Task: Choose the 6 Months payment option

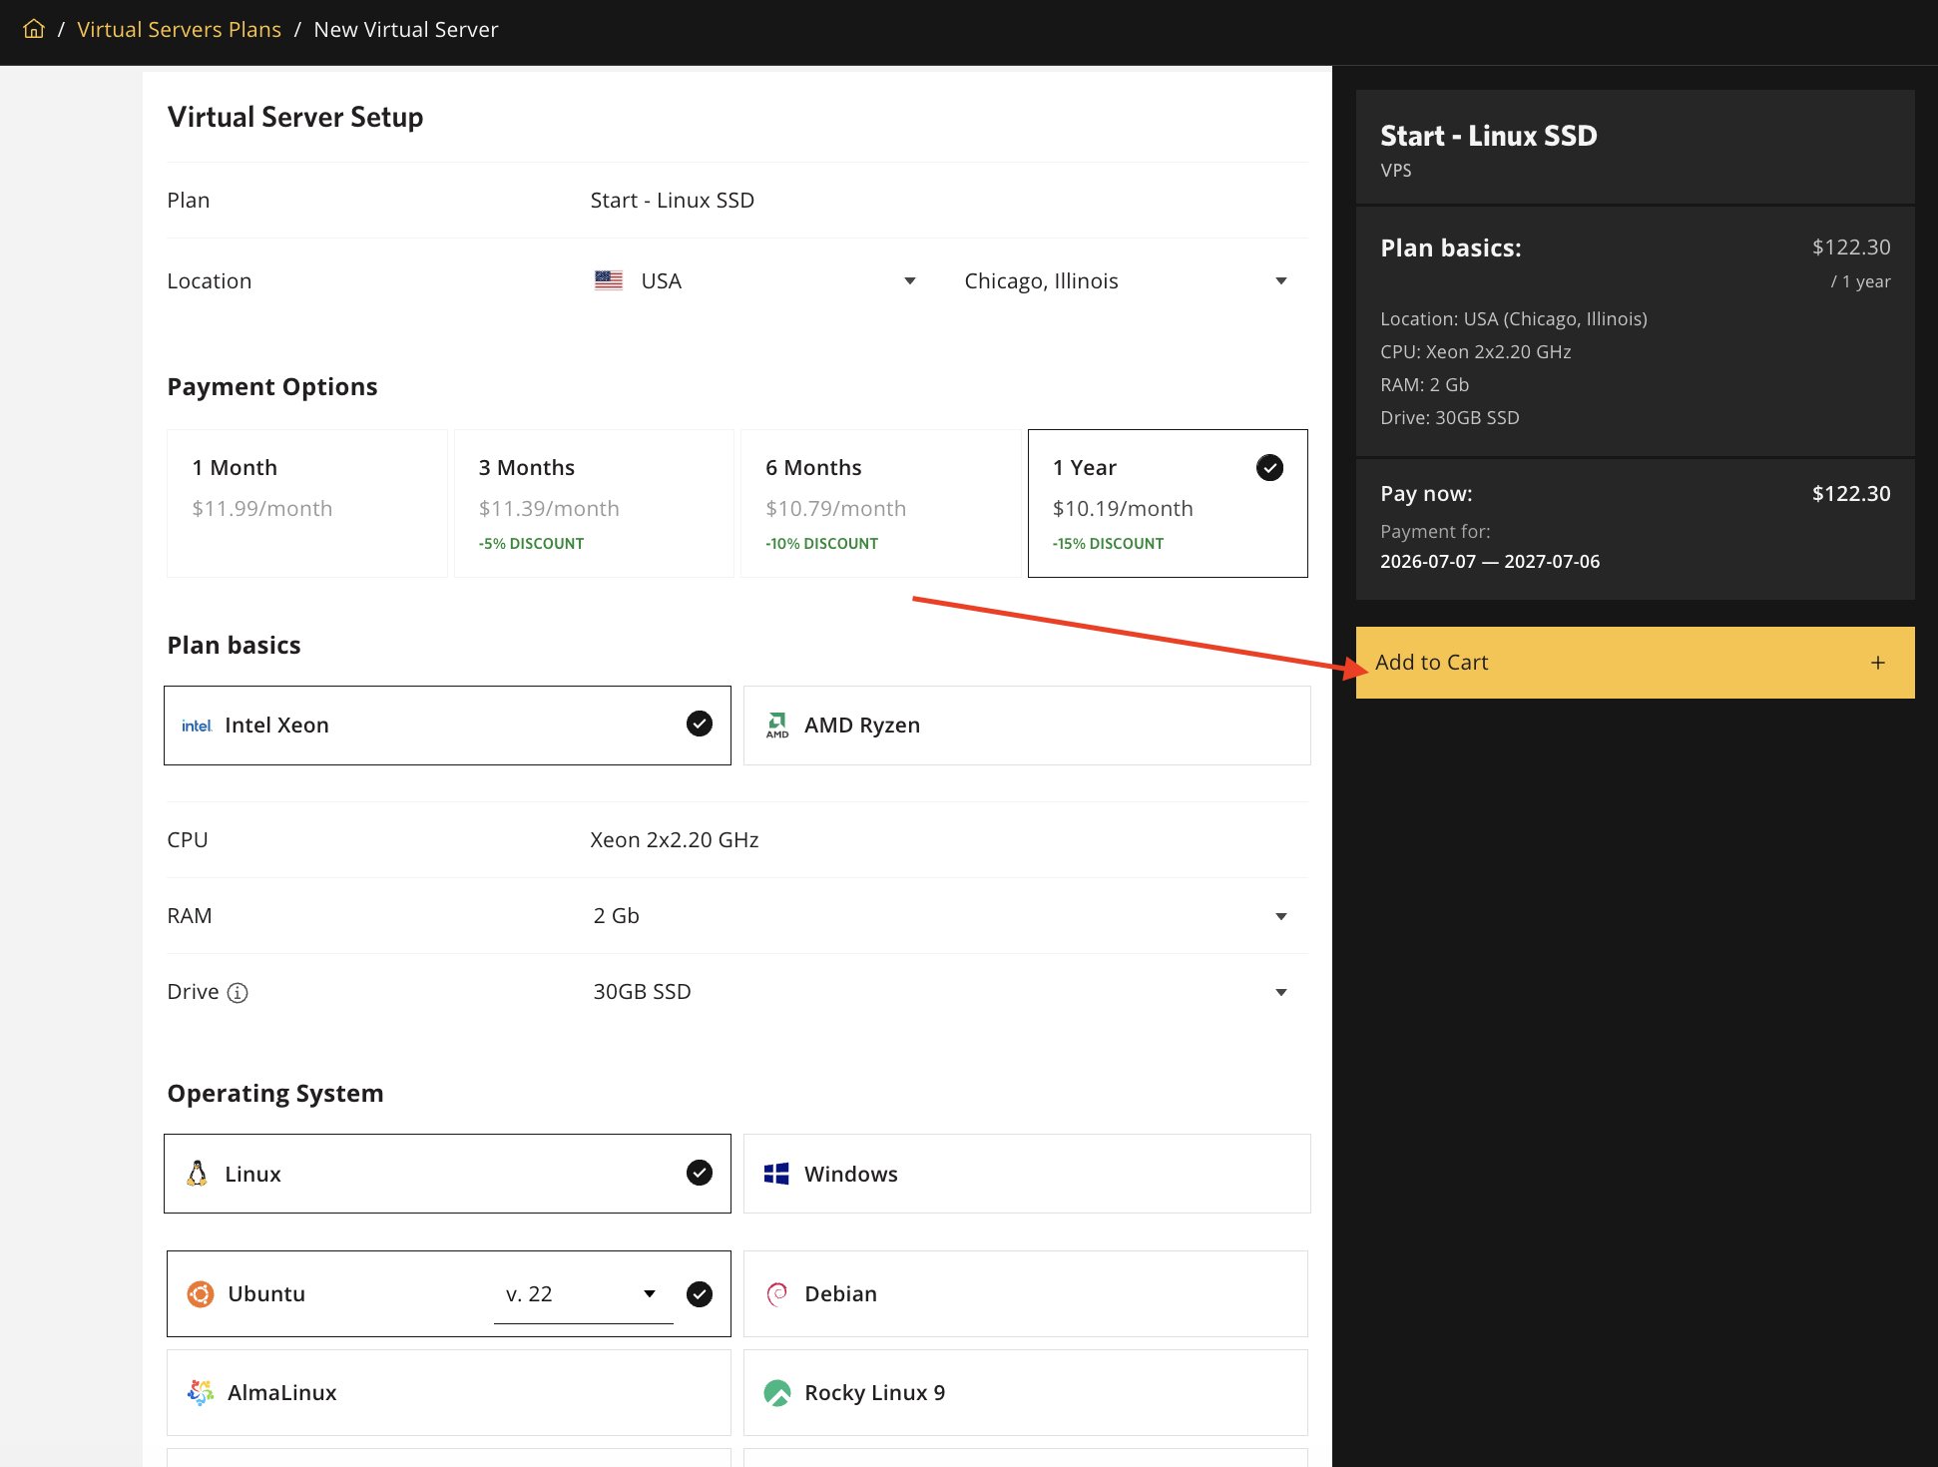Action: (x=881, y=503)
